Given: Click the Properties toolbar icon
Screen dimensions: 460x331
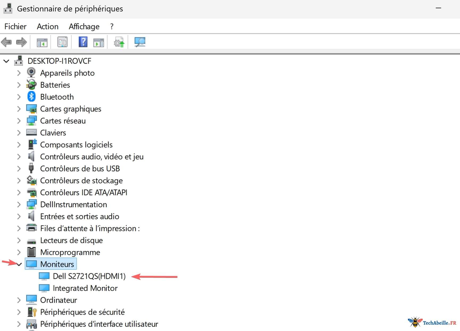Looking at the screenshot, I should (x=62, y=42).
